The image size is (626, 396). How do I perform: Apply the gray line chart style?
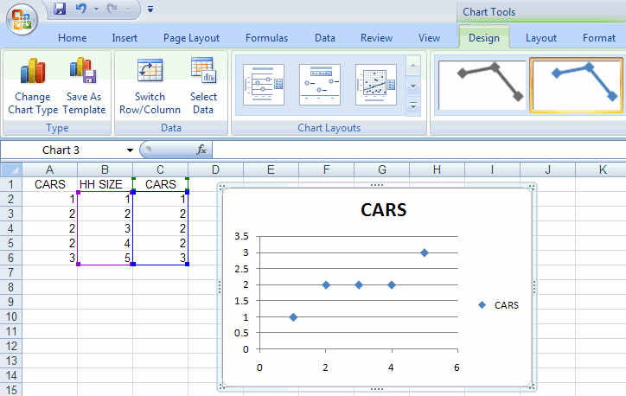(x=480, y=85)
